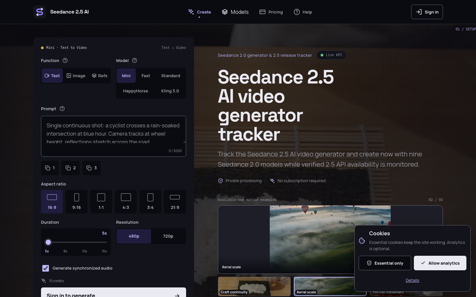Image resolution: width=476 pixels, height=297 pixels.
Task: Select 9:16 aspect ratio
Action: click(77, 202)
